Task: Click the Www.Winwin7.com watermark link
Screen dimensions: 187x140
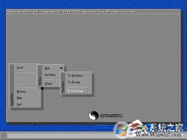Action: [x=158, y=134]
